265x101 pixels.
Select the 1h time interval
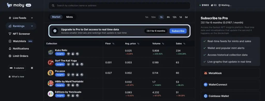(161, 17)
